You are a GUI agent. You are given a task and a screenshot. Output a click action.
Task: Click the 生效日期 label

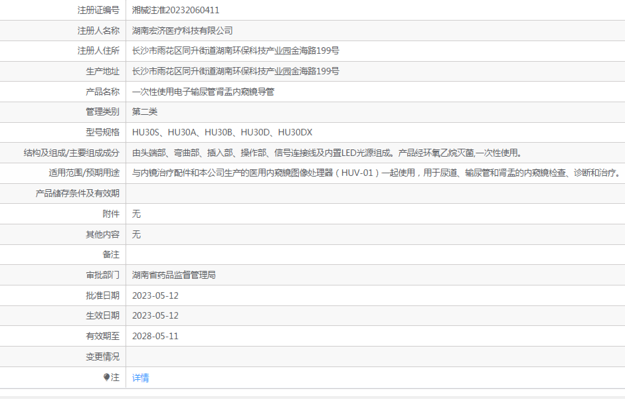coord(103,316)
